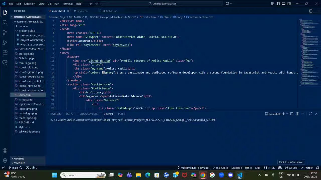Click the minimap on the editor
This screenshot has width=321, height=180.
point(309,52)
